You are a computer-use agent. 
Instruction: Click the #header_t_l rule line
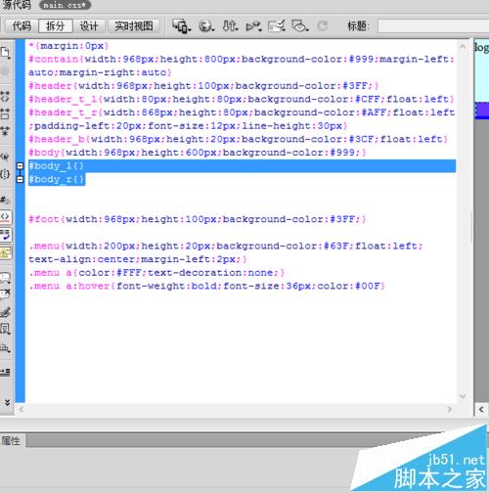click(242, 99)
